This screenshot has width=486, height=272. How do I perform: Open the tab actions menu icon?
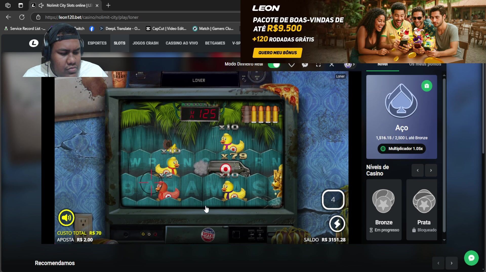(x=21, y=5)
